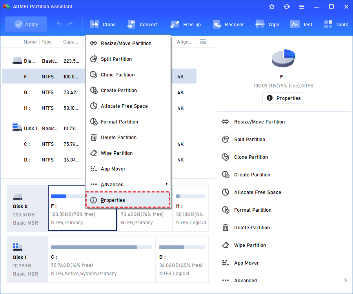Click the AOMEI Partition Assistant logo icon

(x=7, y=7)
